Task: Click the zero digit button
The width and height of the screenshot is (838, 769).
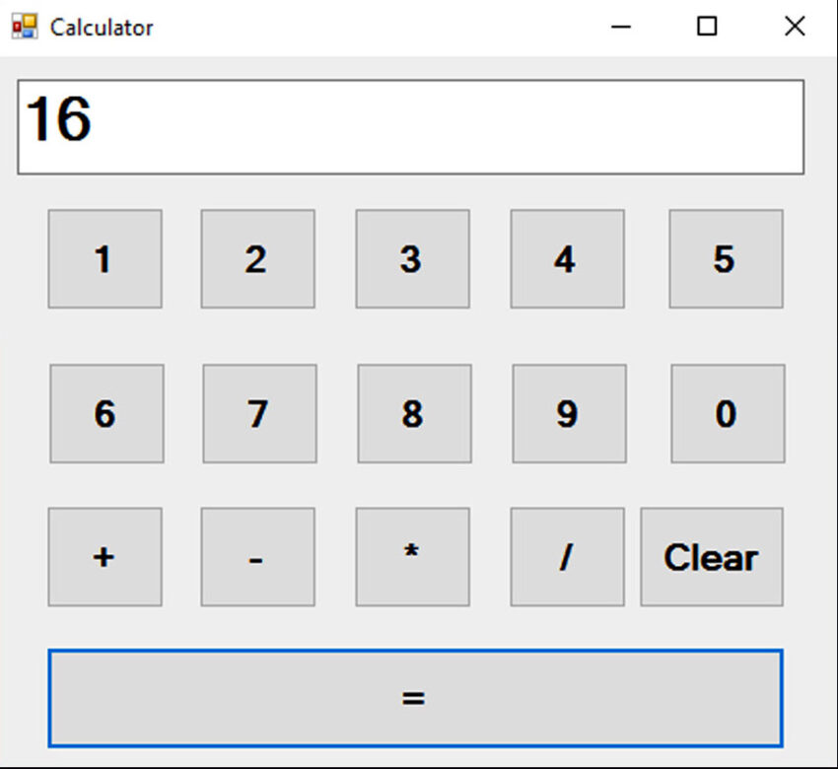Action: tap(728, 414)
